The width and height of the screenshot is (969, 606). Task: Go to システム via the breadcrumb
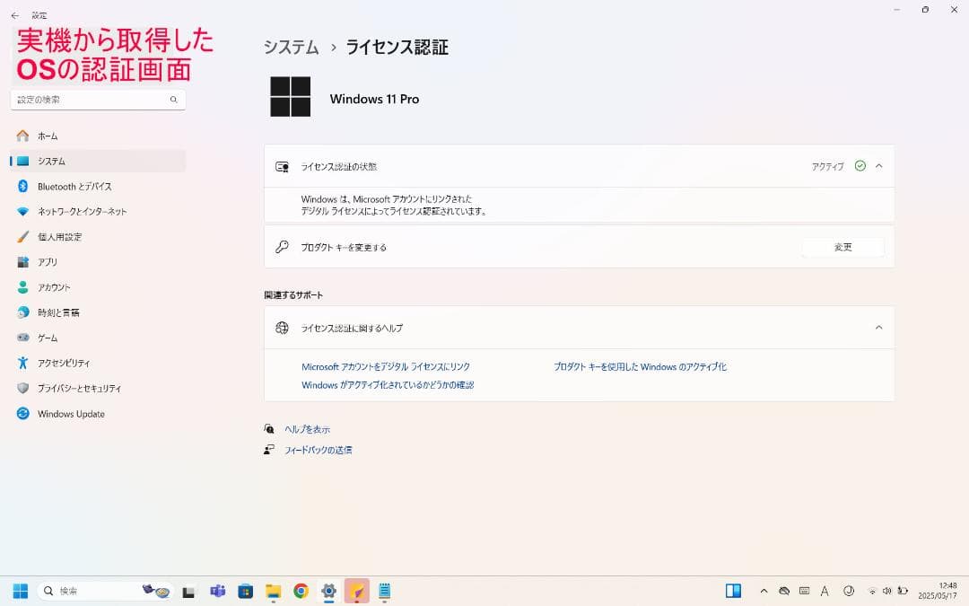pyautogui.click(x=291, y=47)
